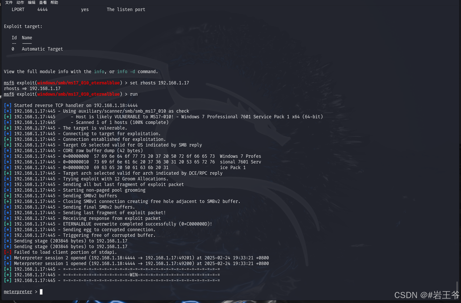Open the 查看 (View) menu
This screenshot has width=461, height=303.
tap(43, 2)
